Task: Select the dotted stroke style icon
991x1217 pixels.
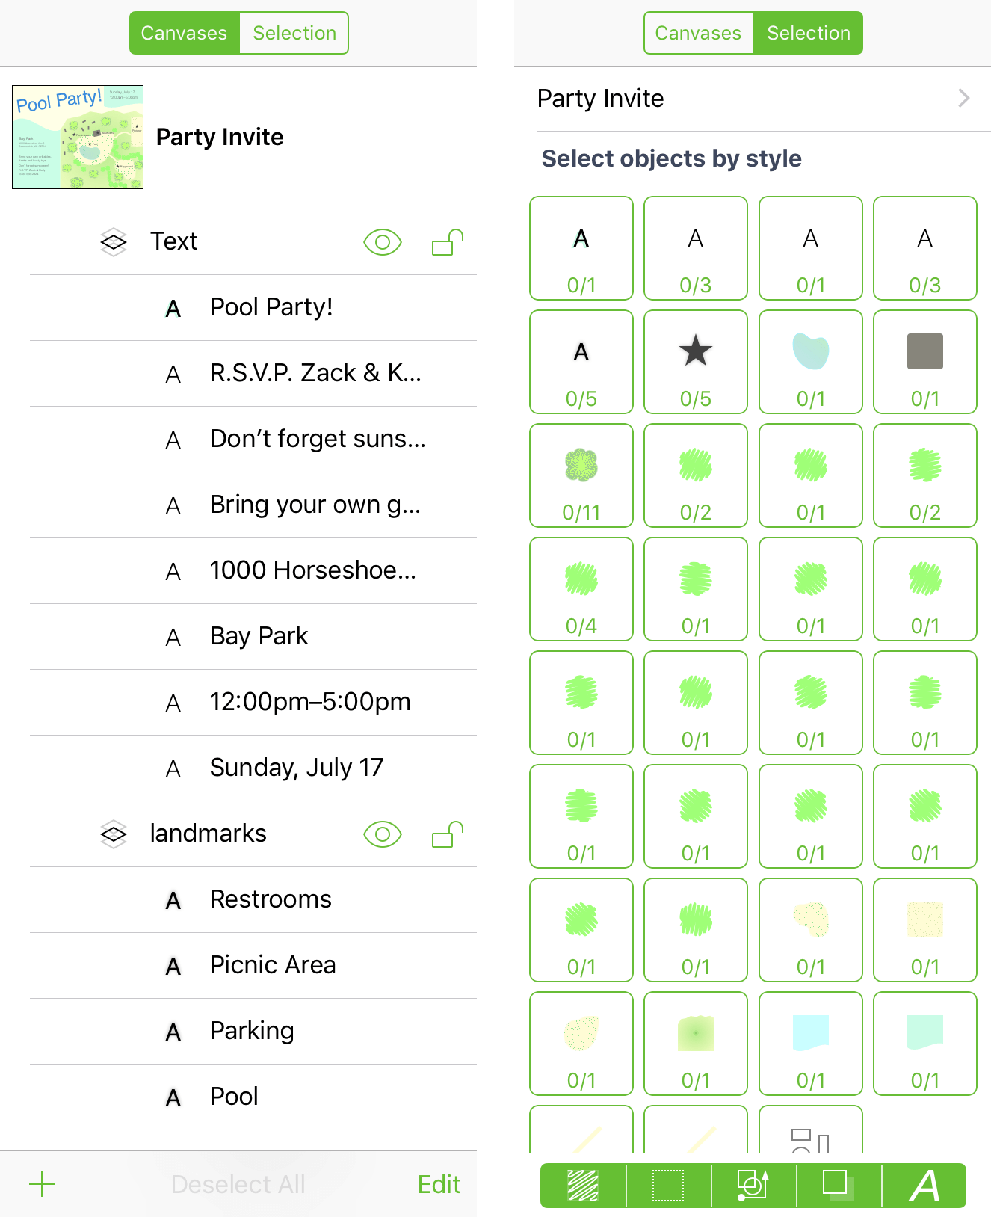Action: click(x=668, y=1186)
